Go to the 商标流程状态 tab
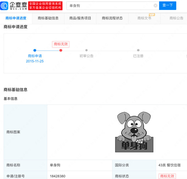 [112, 18]
